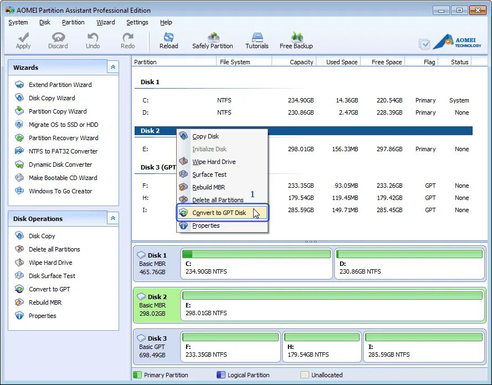
Task: Open the Safely Partition tool
Action: pos(212,41)
